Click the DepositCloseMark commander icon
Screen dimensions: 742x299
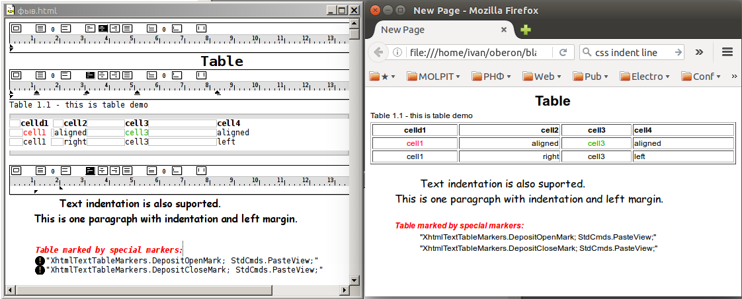(x=40, y=270)
